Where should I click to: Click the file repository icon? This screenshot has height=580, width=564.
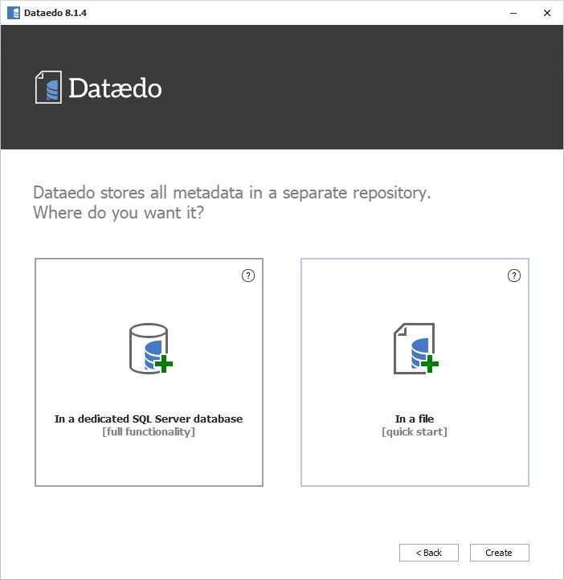[x=414, y=347]
